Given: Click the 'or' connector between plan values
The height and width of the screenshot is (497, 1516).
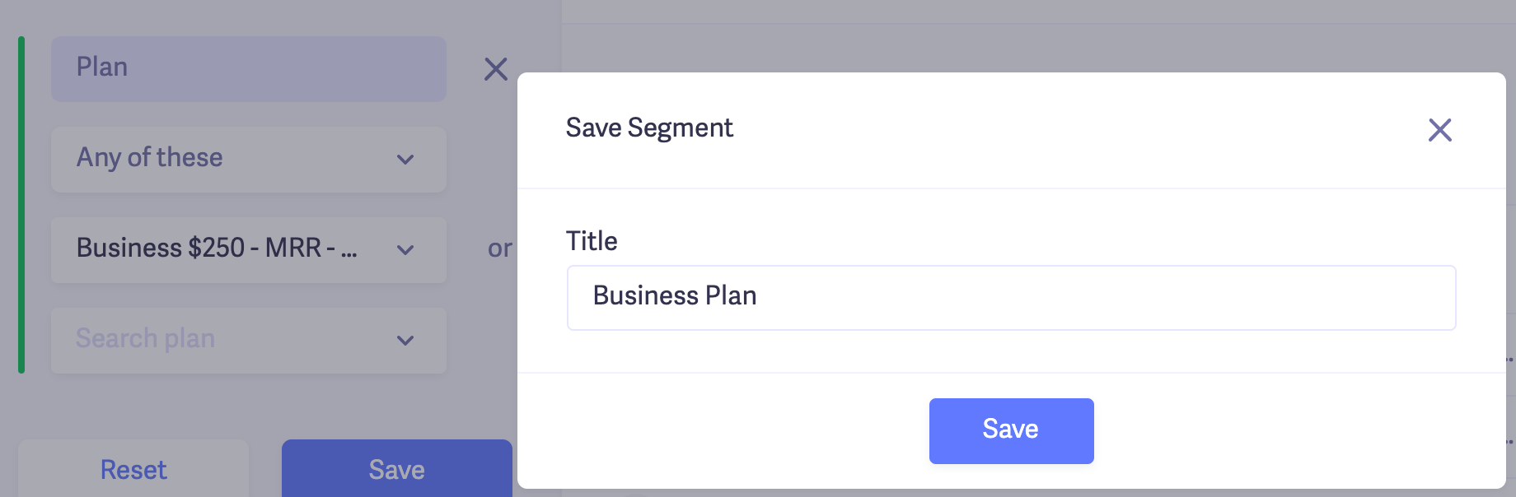Looking at the screenshot, I should (x=499, y=248).
